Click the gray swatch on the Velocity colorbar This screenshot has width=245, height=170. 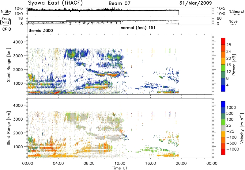pos(223,128)
